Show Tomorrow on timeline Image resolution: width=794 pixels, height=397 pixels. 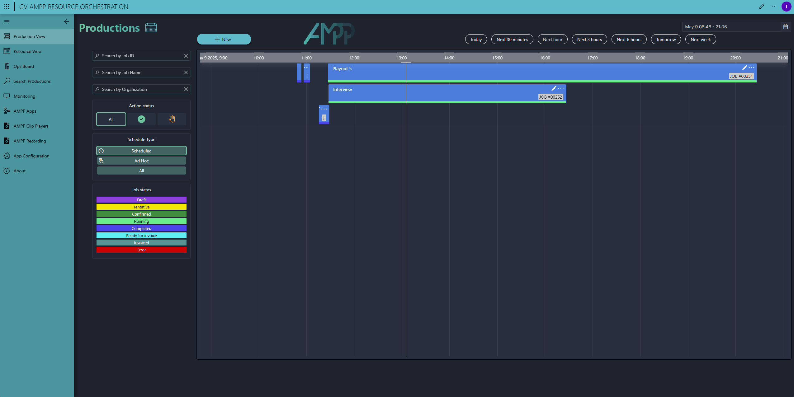coord(666,40)
